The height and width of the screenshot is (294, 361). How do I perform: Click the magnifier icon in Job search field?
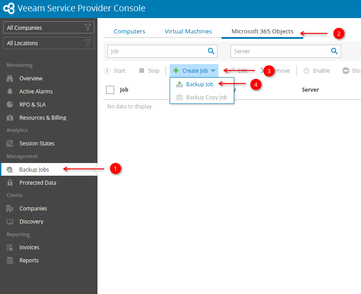pos(211,51)
